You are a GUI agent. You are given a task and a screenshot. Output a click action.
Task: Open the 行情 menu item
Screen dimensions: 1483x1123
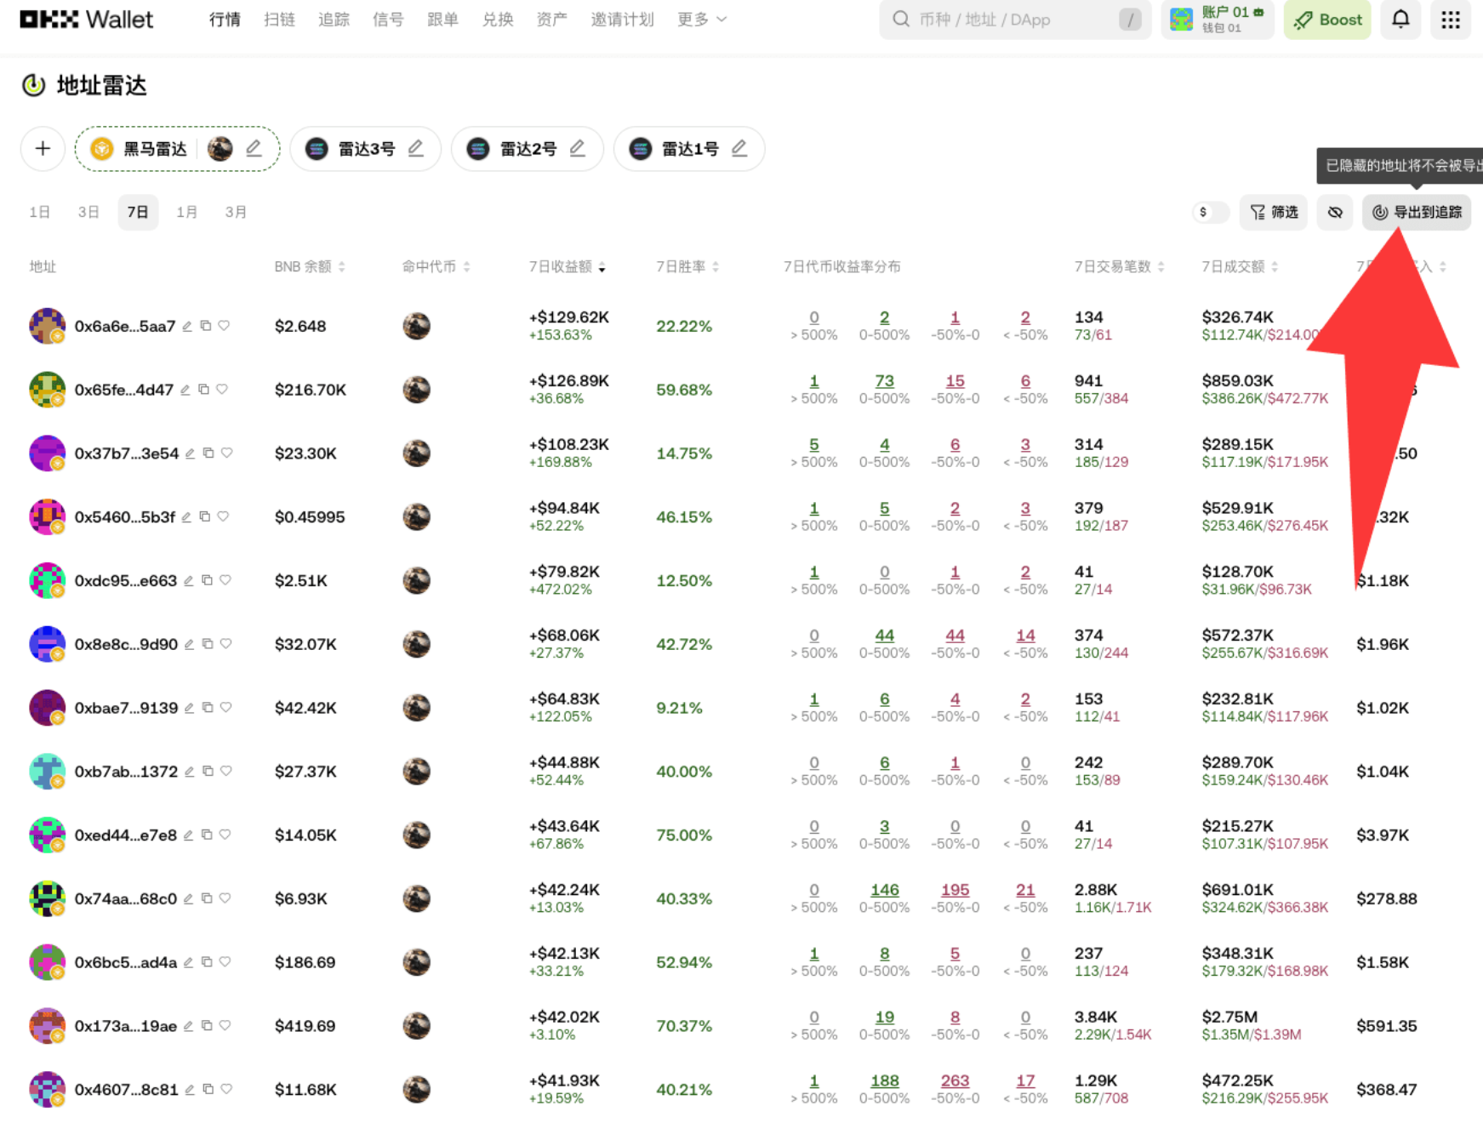(225, 20)
